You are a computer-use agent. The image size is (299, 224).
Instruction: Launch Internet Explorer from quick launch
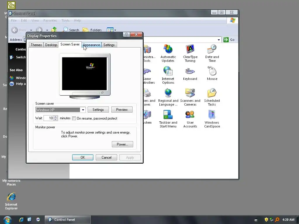click(x=21, y=220)
